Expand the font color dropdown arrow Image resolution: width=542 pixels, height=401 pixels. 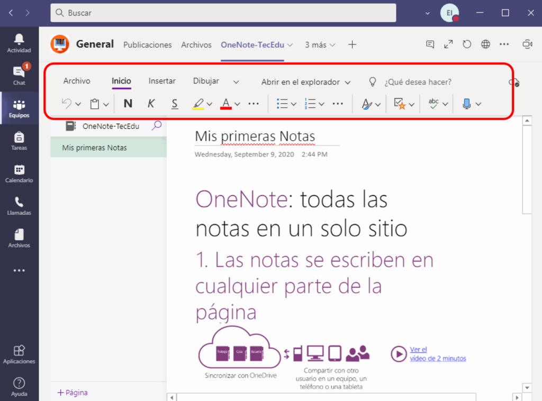pyautogui.click(x=238, y=104)
